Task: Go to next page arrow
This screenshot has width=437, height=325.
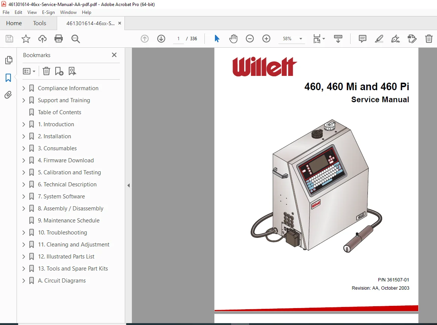Action: pos(161,39)
